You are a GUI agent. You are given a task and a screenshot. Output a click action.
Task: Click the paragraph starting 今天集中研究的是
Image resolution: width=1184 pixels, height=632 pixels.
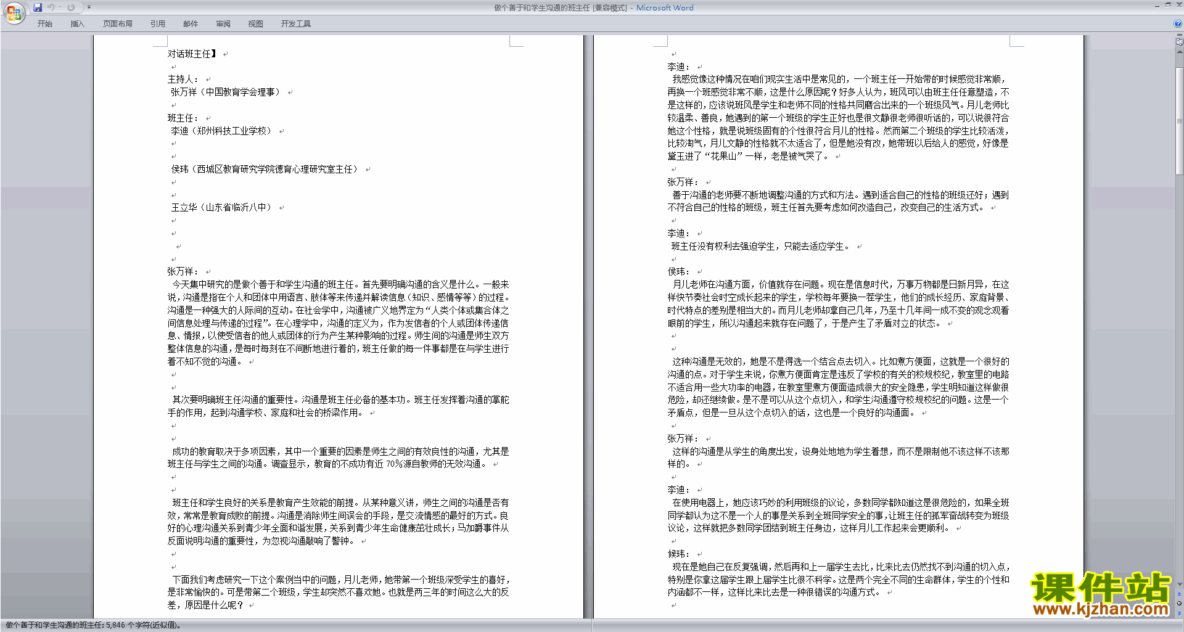(x=338, y=323)
